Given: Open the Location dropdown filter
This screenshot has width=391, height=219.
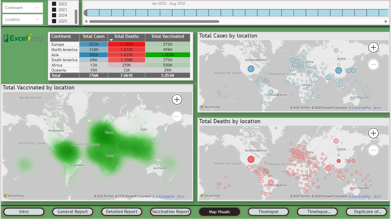Looking at the screenshot, I should (x=23, y=19).
